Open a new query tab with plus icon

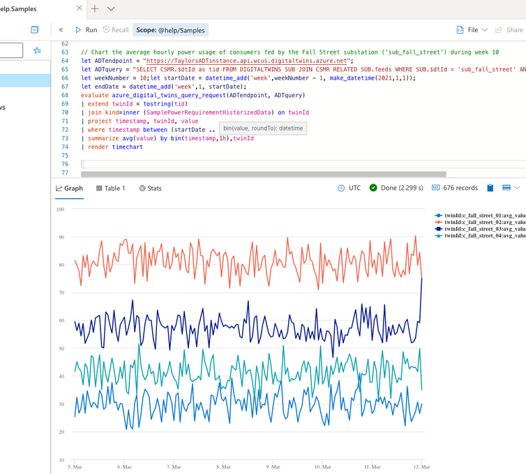(x=95, y=9)
